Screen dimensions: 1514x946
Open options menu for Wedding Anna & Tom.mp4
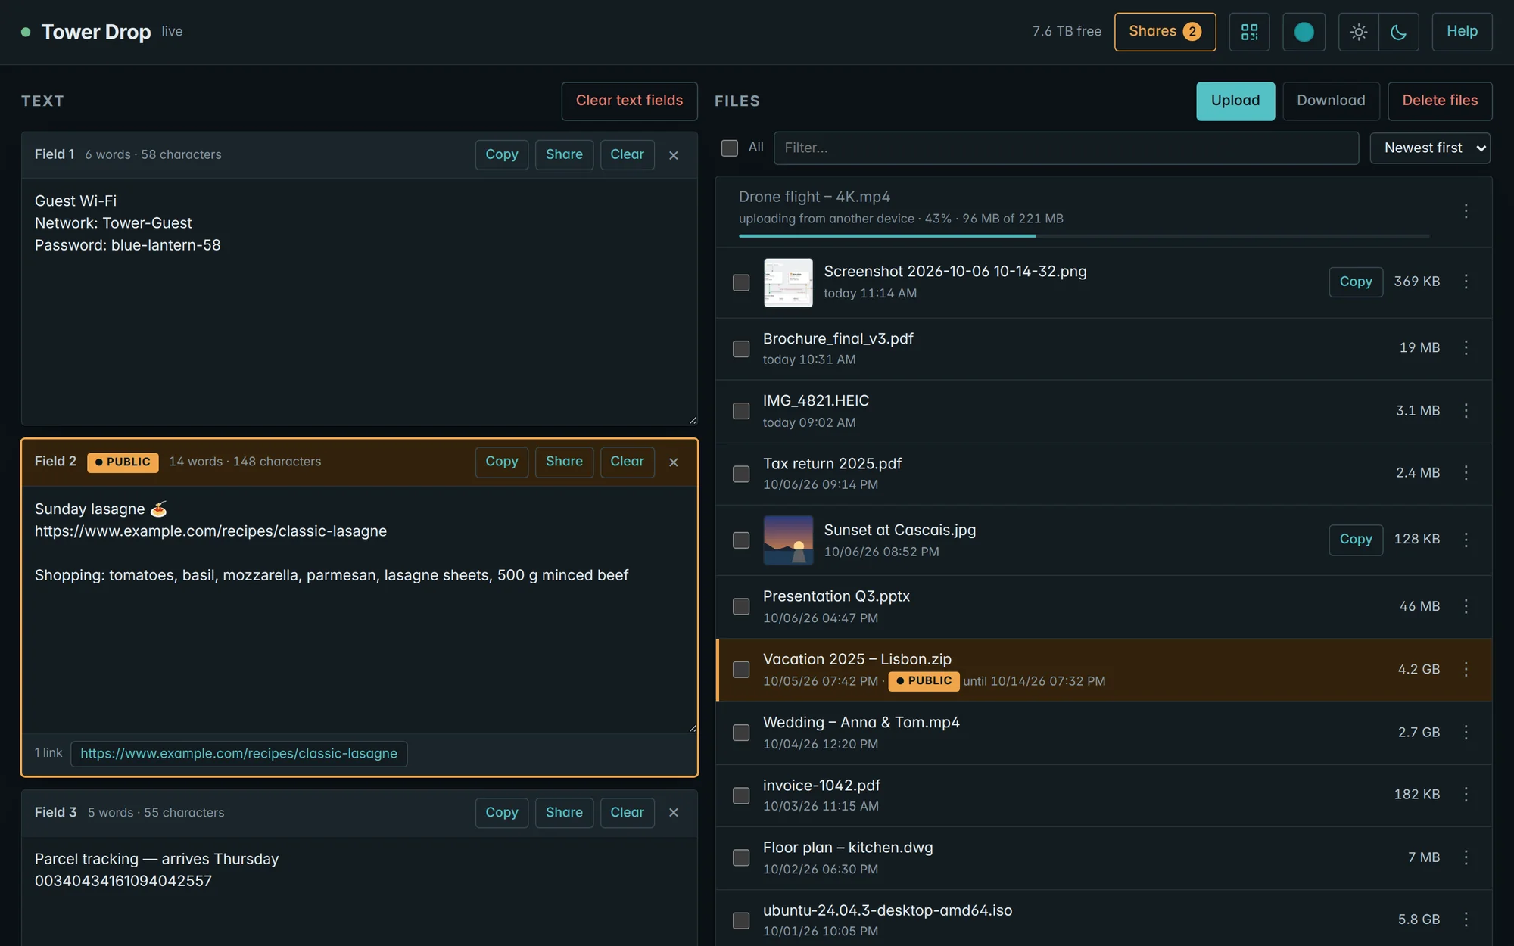[x=1466, y=732]
